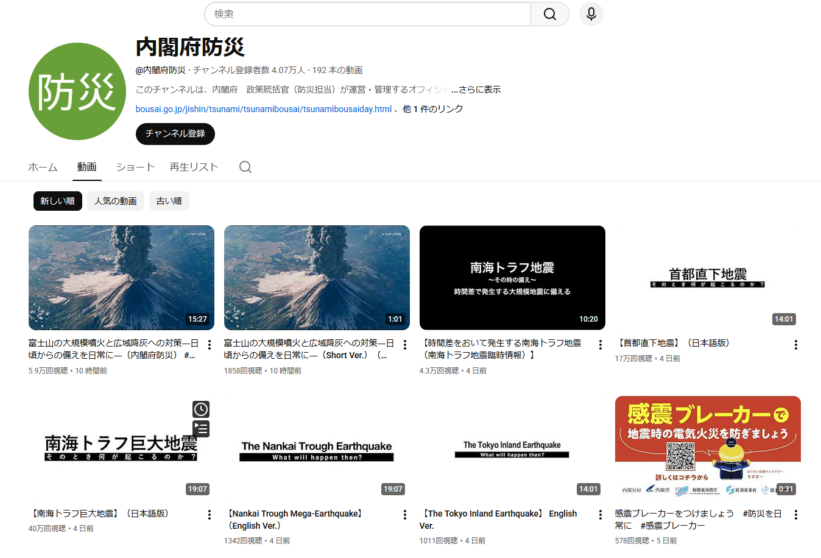Add to queue icon on 南海トラフ巨大地震 thumbnail
Image resolution: width=821 pixels, height=558 pixels.
point(201,429)
